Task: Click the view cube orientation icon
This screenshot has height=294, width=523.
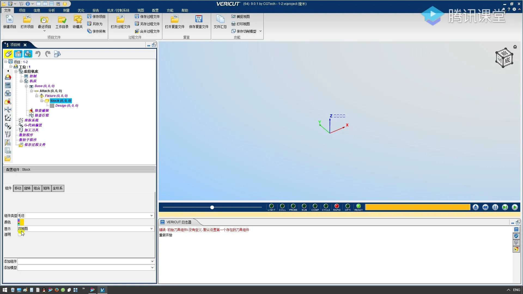Action: click(x=504, y=58)
